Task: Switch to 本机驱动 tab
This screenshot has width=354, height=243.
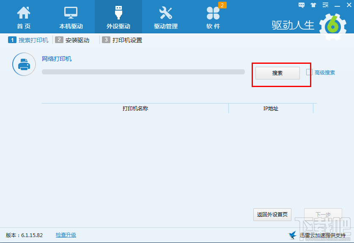Action: pyautogui.click(x=71, y=17)
